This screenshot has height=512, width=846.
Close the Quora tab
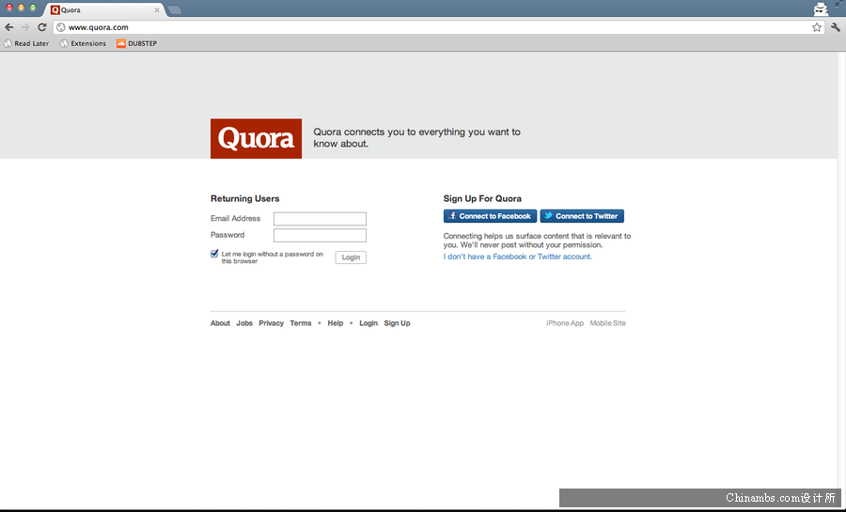157,10
